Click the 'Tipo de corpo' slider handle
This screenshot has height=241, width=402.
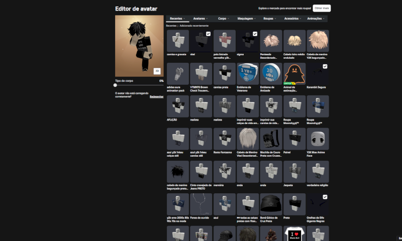pos(115,85)
